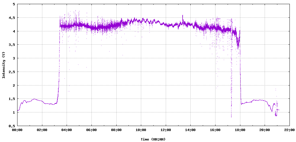This screenshot has height=142, width=296.
Task: Select the 22:00 x-axis tick label
Action: [x=289, y=130]
